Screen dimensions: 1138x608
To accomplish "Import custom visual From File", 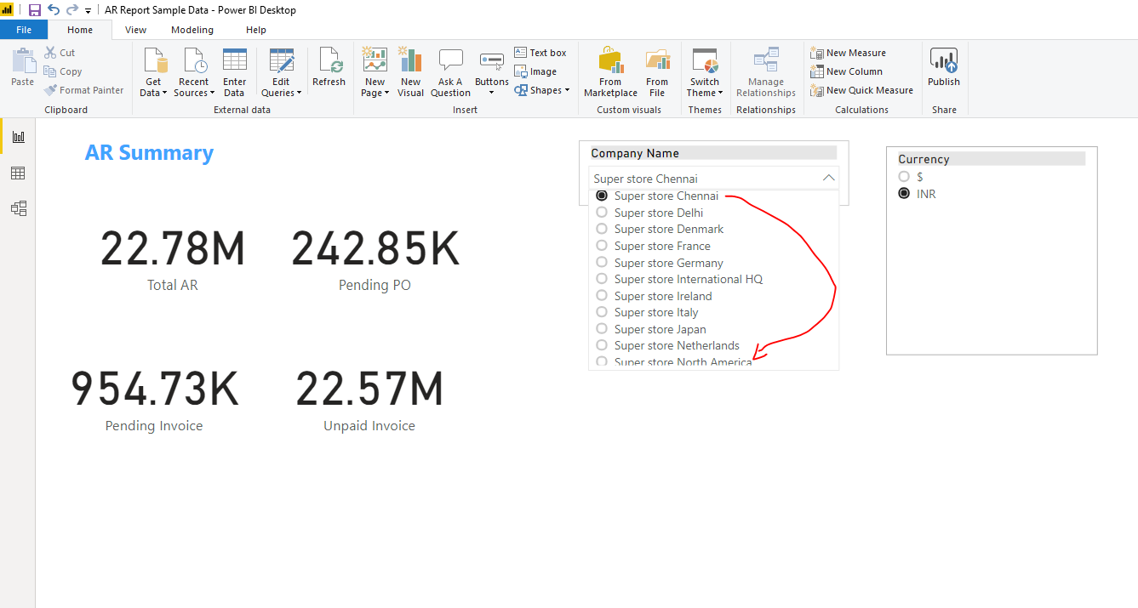I will (x=657, y=72).
